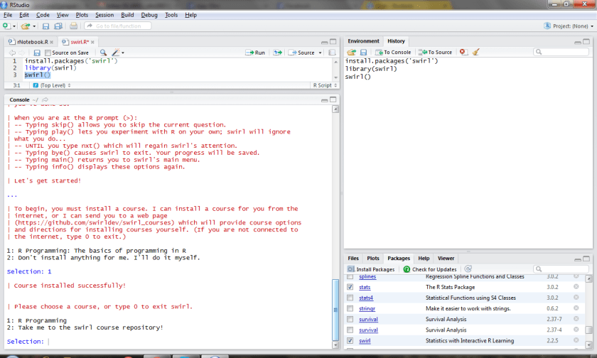Go forward to next source location
Screen dimensions: 597x358
click(x=22, y=53)
